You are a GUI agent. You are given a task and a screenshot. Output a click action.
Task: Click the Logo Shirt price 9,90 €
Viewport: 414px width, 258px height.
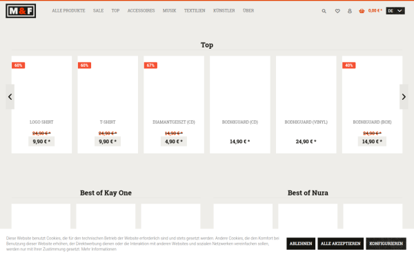coord(41,142)
